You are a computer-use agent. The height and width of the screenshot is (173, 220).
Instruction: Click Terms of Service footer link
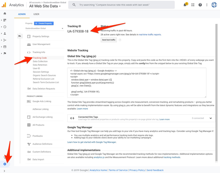[118, 170]
